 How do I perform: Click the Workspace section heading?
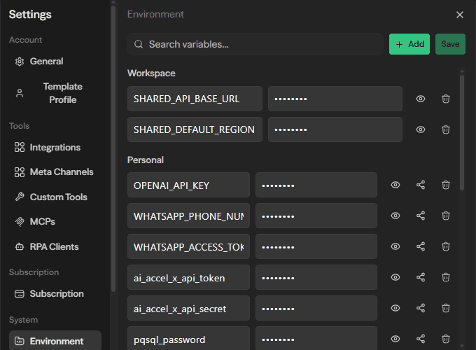coord(151,73)
